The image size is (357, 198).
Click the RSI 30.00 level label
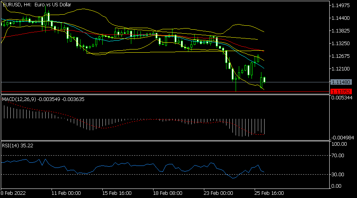[338, 174]
